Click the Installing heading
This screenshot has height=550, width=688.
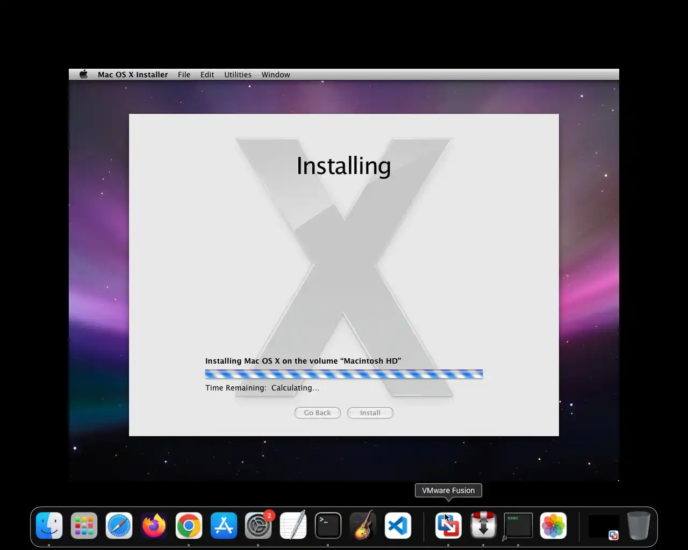(343, 166)
